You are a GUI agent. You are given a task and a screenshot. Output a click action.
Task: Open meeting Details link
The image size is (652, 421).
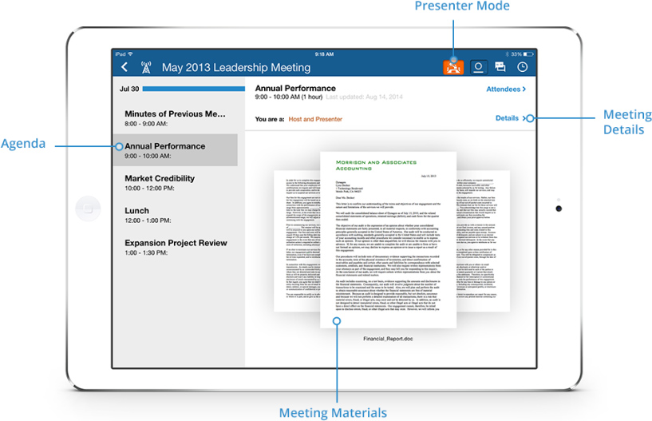tap(511, 118)
